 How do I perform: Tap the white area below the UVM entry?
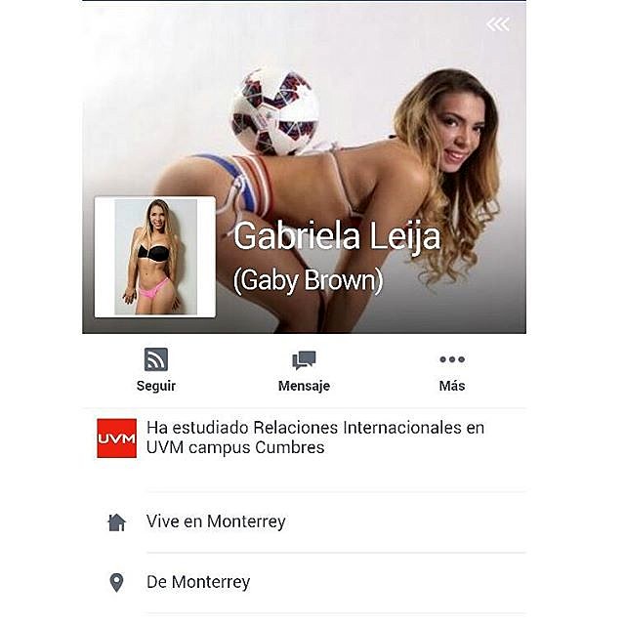coord(304,477)
